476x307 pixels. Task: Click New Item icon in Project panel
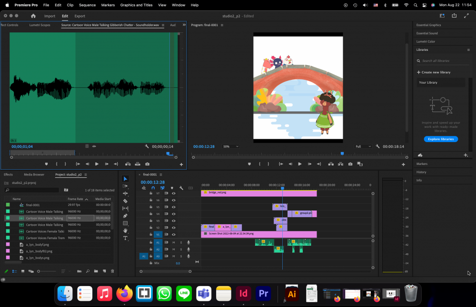tap(104, 271)
